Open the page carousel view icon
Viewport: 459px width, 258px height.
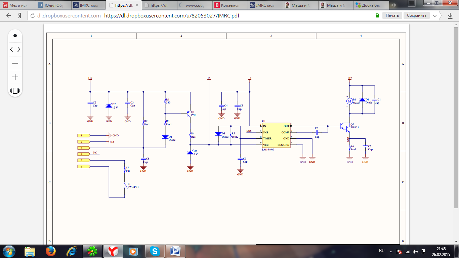click(15, 91)
